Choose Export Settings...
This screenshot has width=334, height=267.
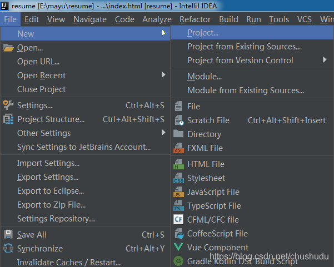click(x=85, y=177)
